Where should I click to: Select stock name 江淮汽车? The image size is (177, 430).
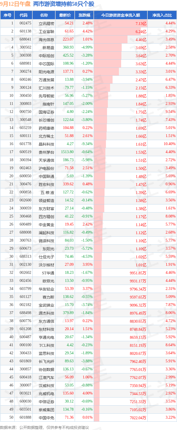46,378
